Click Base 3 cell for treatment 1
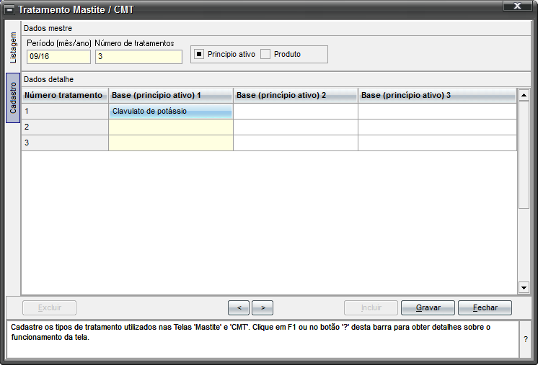538x365 pixels. [x=437, y=112]
